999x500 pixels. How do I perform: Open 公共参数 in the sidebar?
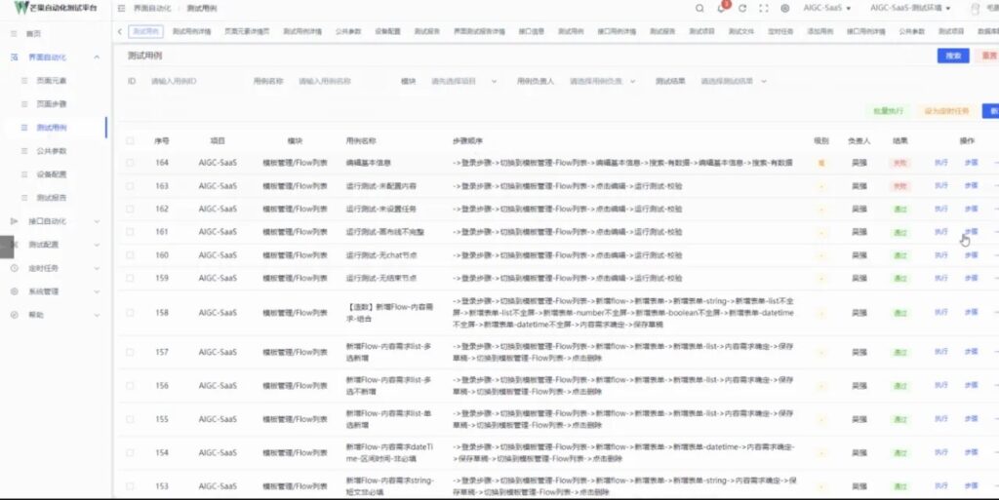coord(51,151)
